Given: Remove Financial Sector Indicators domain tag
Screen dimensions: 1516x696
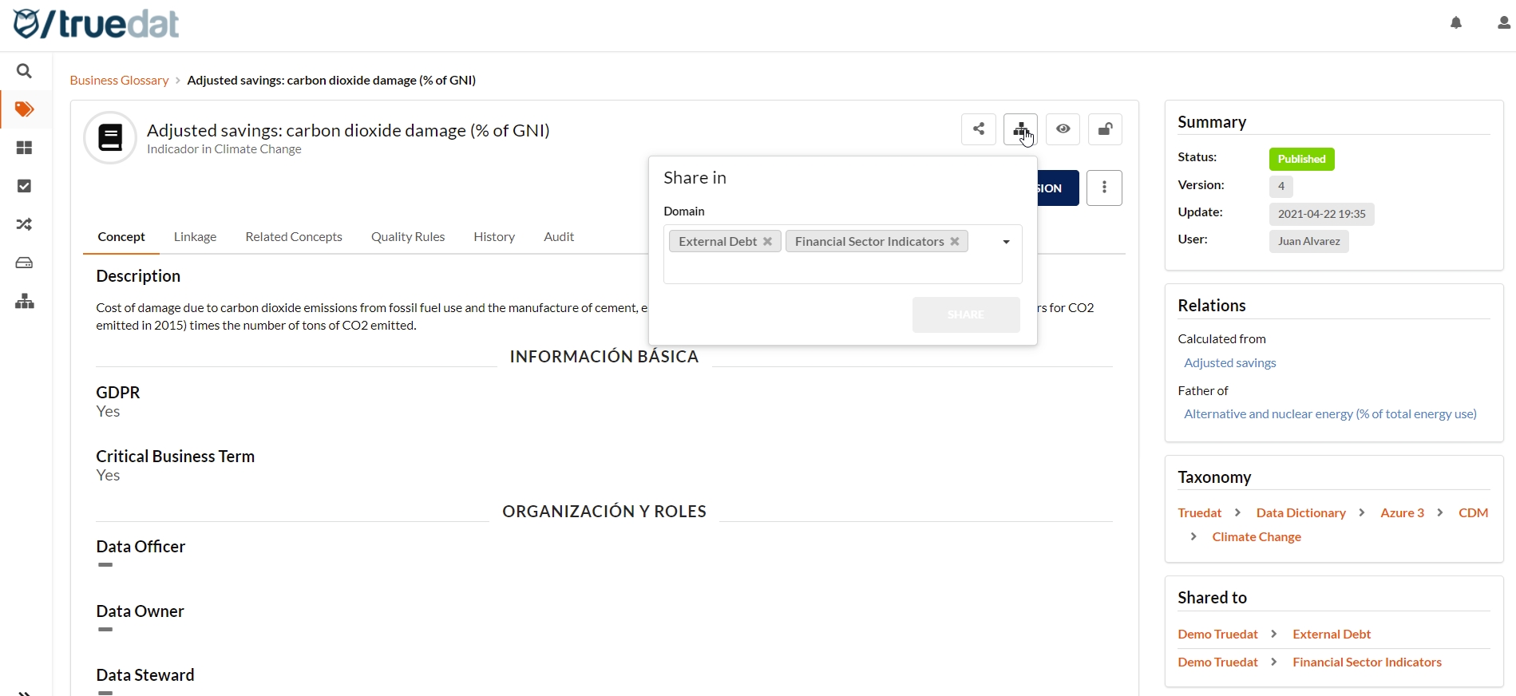Looking at the screenshot, I should click(955, 242).
